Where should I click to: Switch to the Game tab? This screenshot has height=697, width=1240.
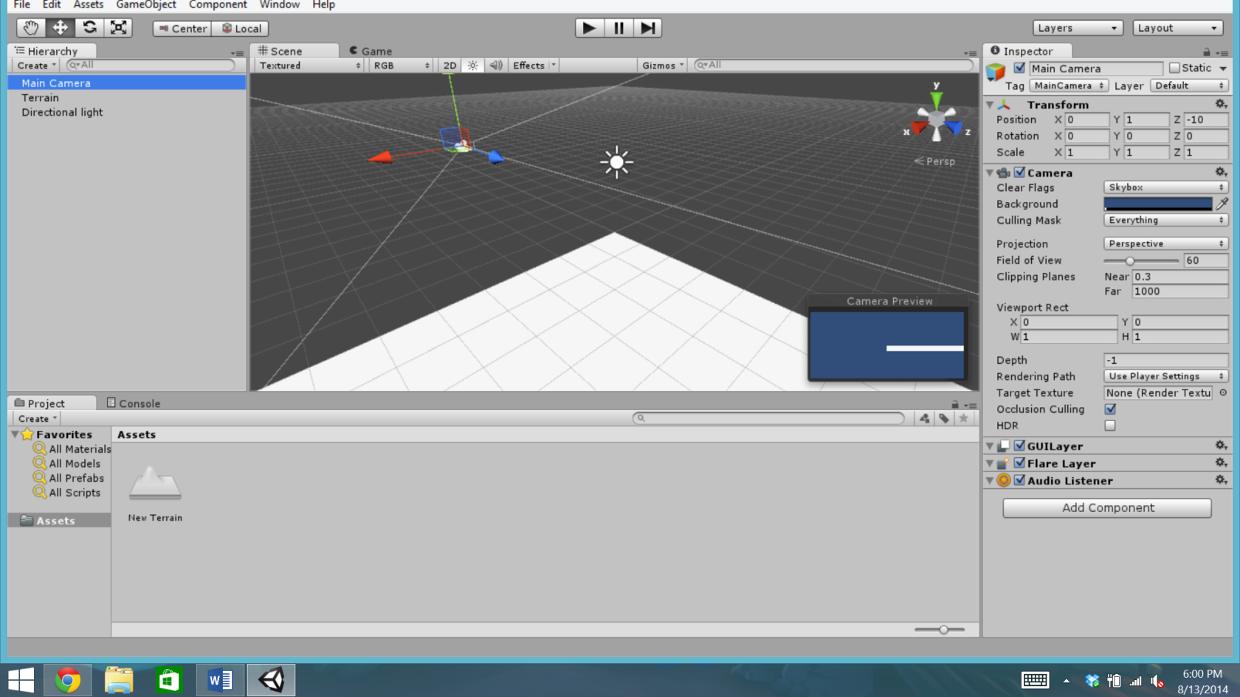[x=371, y=51]
